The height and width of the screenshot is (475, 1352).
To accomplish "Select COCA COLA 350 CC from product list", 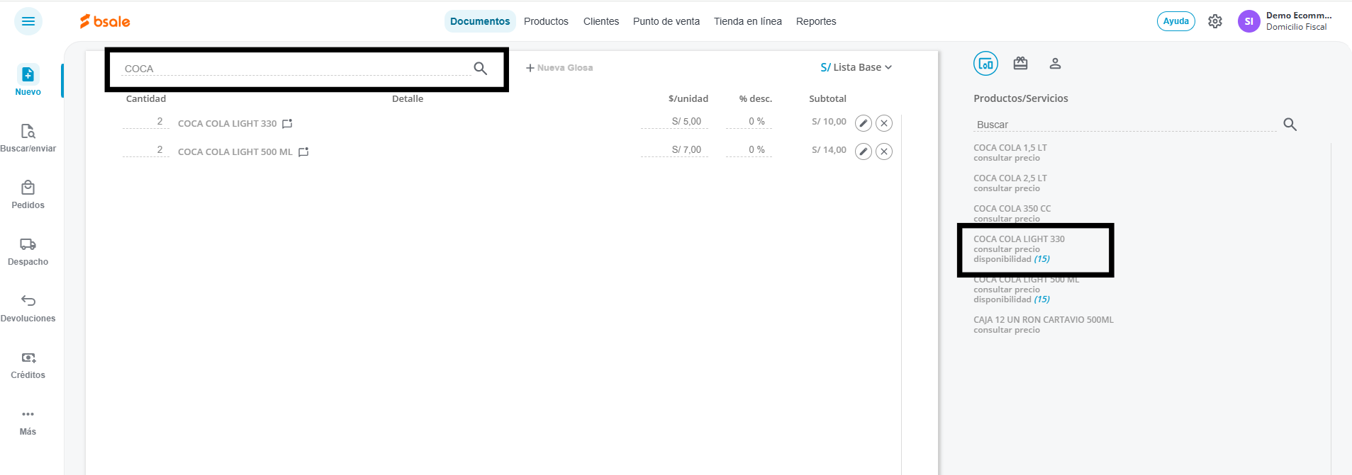I will 1012,209.
